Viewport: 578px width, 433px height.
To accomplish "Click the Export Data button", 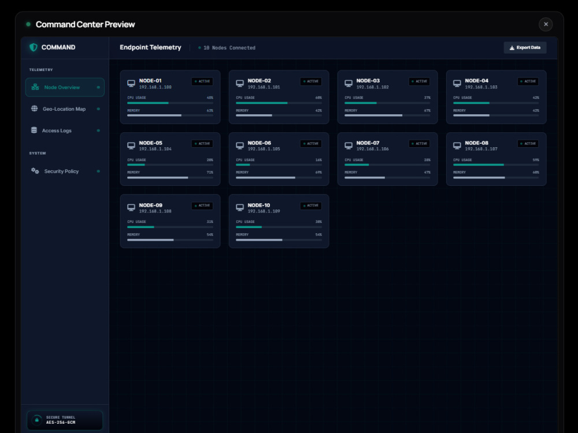I will click(525, 47).
